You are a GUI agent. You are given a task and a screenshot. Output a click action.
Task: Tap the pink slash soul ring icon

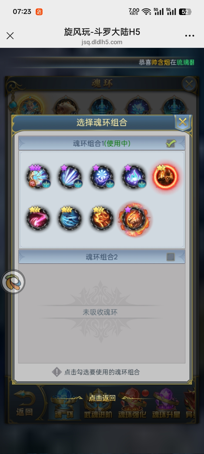(x=38, y=218)
